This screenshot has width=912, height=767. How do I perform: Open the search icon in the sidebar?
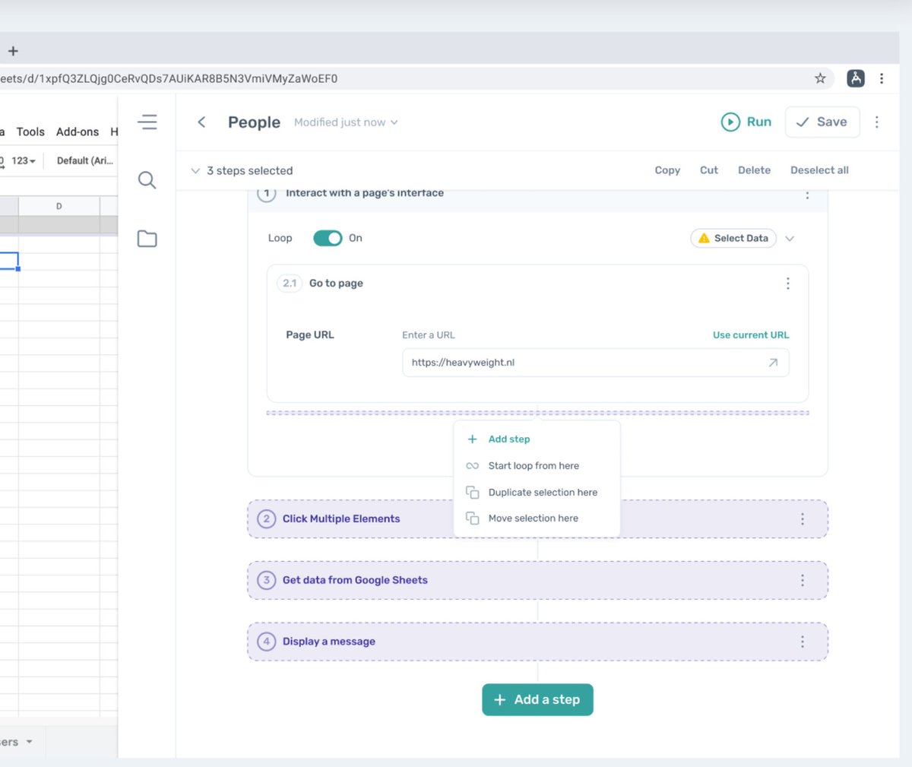(x=147, y=180)
